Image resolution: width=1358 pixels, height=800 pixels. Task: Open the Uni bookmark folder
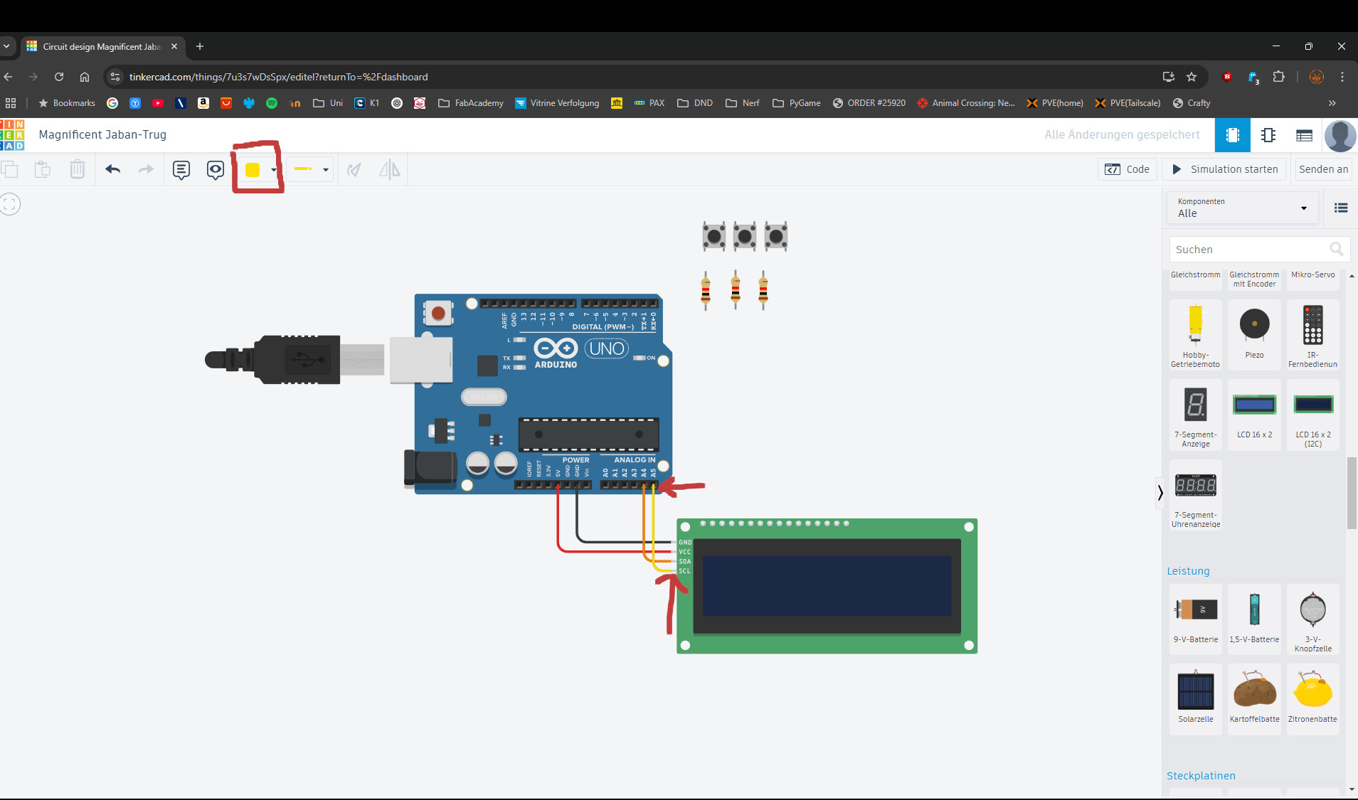pos(328,103)
